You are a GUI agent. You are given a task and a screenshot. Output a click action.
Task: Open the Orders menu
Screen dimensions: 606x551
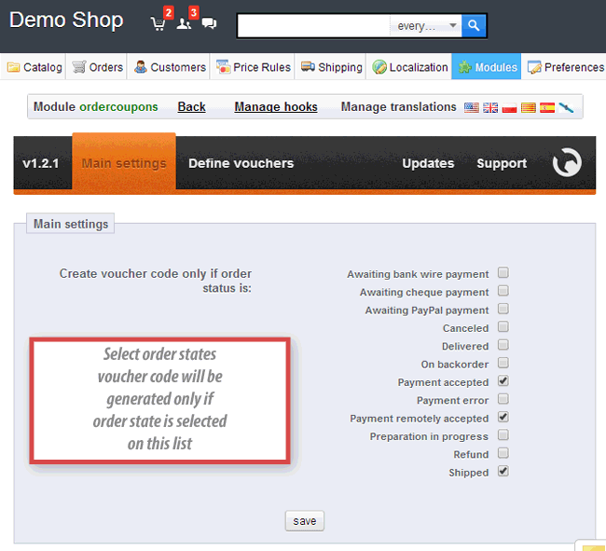click(x=97, y=67)
